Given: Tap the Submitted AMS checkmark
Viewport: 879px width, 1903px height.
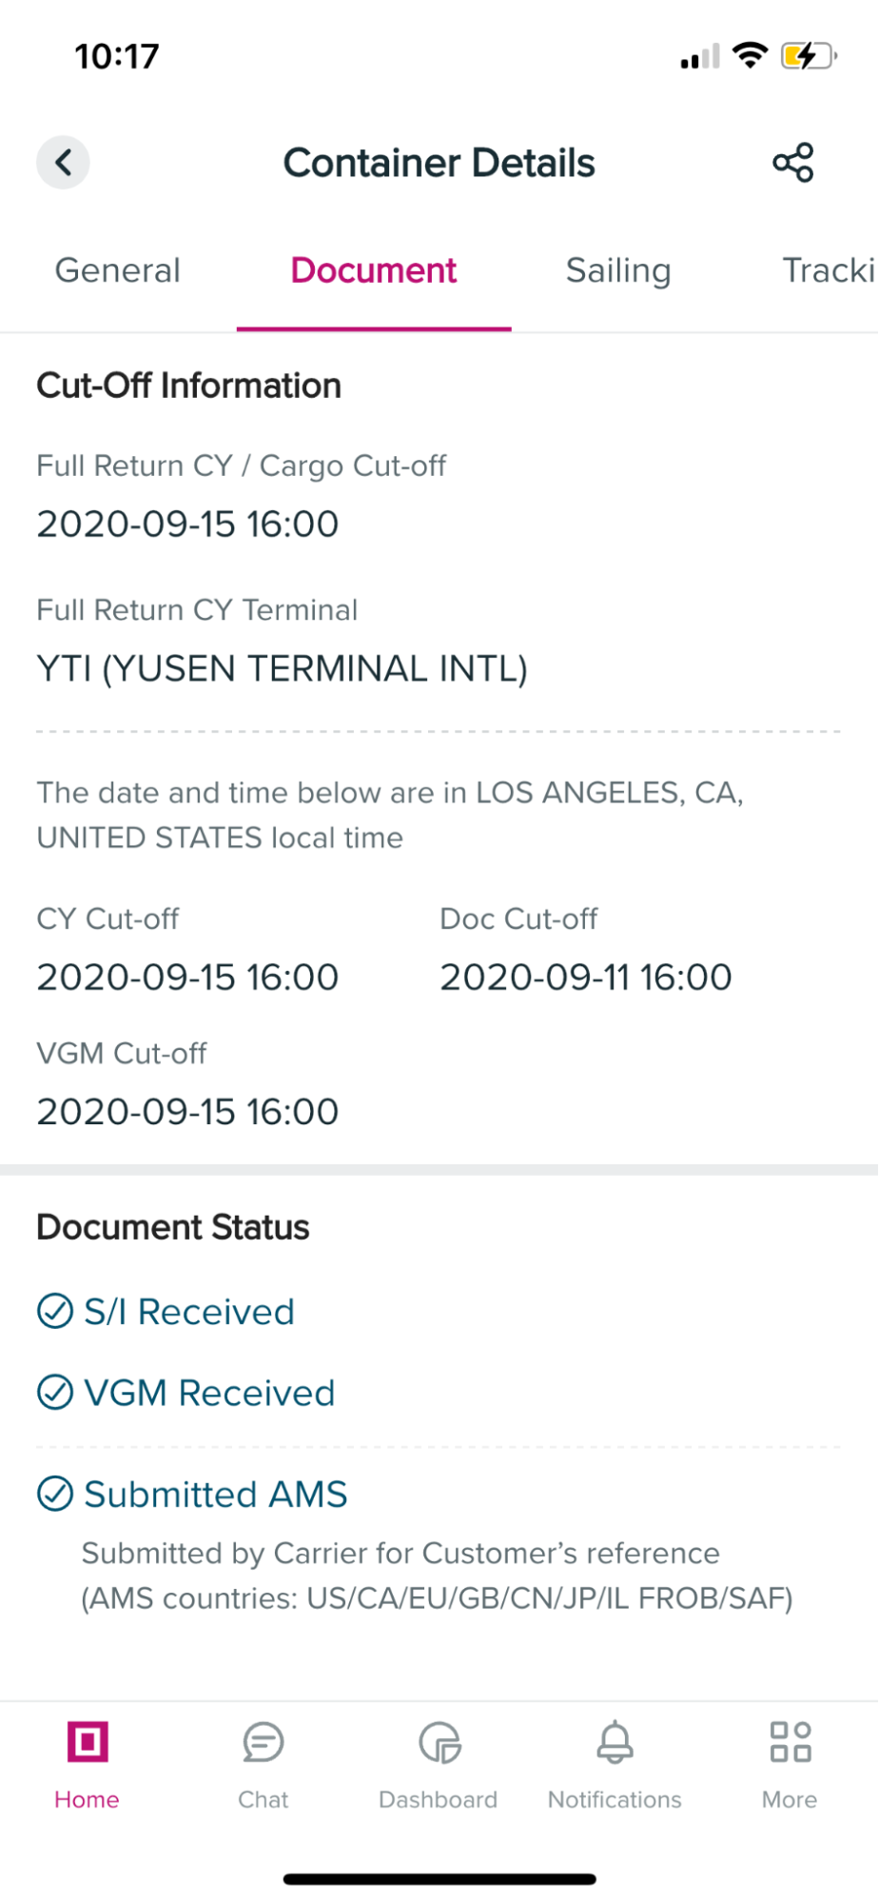Looking at the screenshot, I should tap(55, 1494).
